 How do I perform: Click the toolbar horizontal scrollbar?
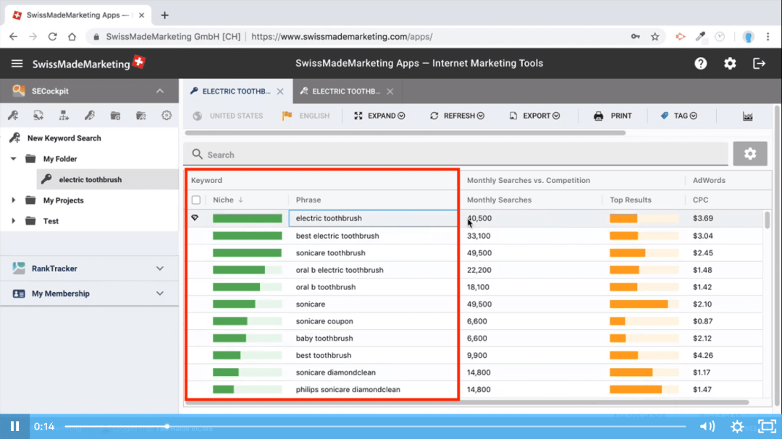click(405, 133)
